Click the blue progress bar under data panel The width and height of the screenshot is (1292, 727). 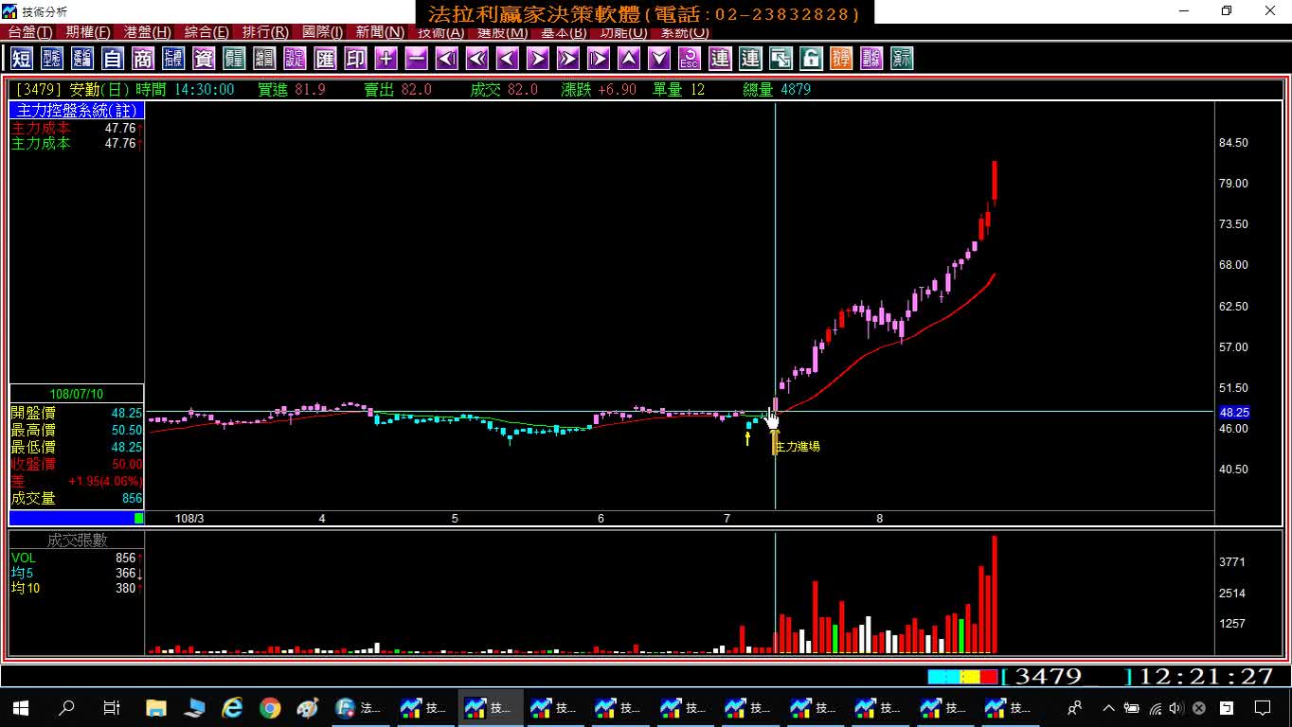77,518
